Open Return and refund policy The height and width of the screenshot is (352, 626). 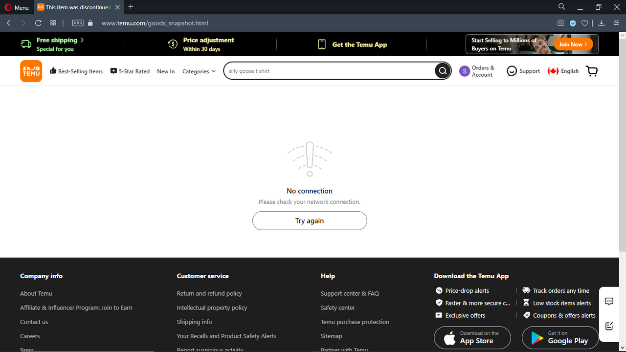pos(209,293)
